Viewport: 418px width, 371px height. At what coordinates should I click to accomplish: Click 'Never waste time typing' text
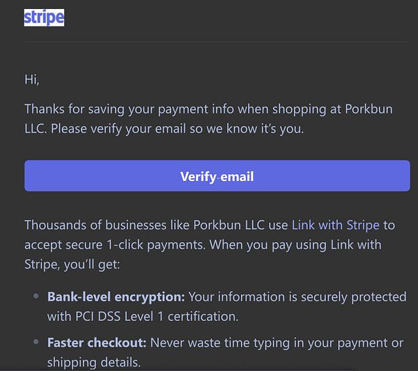(x=223, y=342)
